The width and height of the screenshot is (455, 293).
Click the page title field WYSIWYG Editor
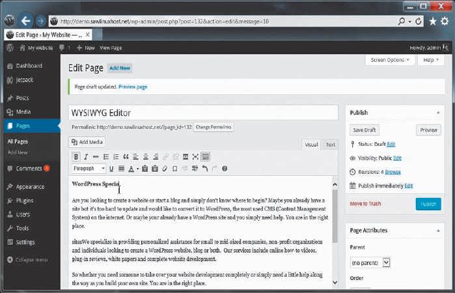203,113
